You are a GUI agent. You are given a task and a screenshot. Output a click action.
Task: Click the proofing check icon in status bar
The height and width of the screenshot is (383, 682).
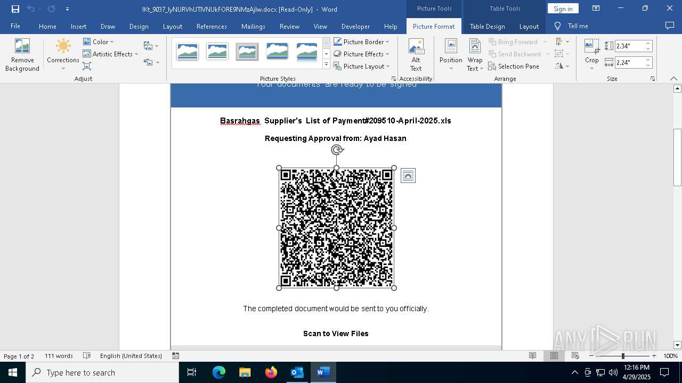click(x=86, y=356)
